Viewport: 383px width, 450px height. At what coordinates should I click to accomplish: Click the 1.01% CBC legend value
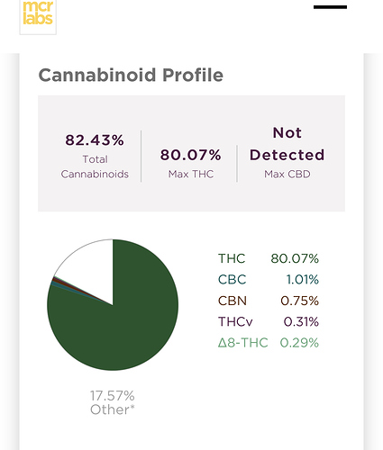click(302, 280)
